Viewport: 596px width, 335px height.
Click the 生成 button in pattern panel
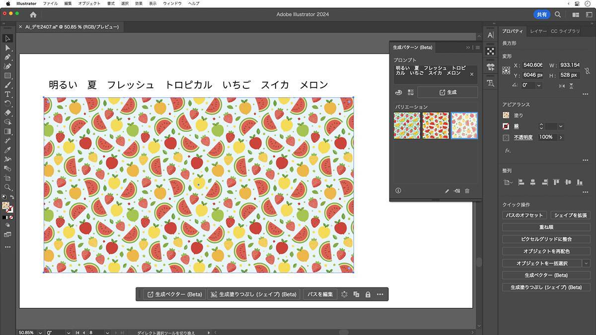447,92
